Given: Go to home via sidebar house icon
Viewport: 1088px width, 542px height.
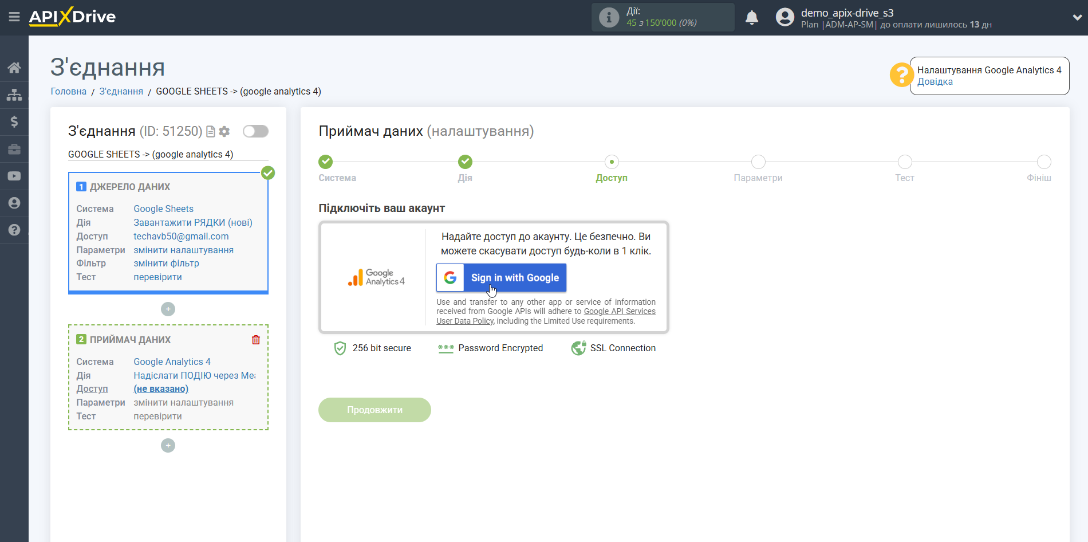Looking at the screenshot, I should coord(14,68).
